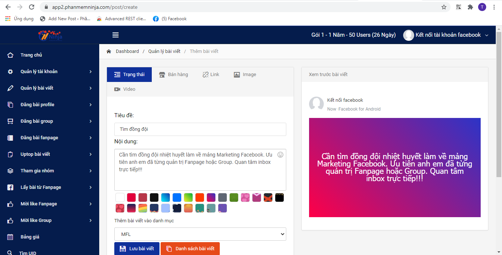Switch to the Bán hàng tab
The image size is (502, 255).
click(x=173, y=75)
